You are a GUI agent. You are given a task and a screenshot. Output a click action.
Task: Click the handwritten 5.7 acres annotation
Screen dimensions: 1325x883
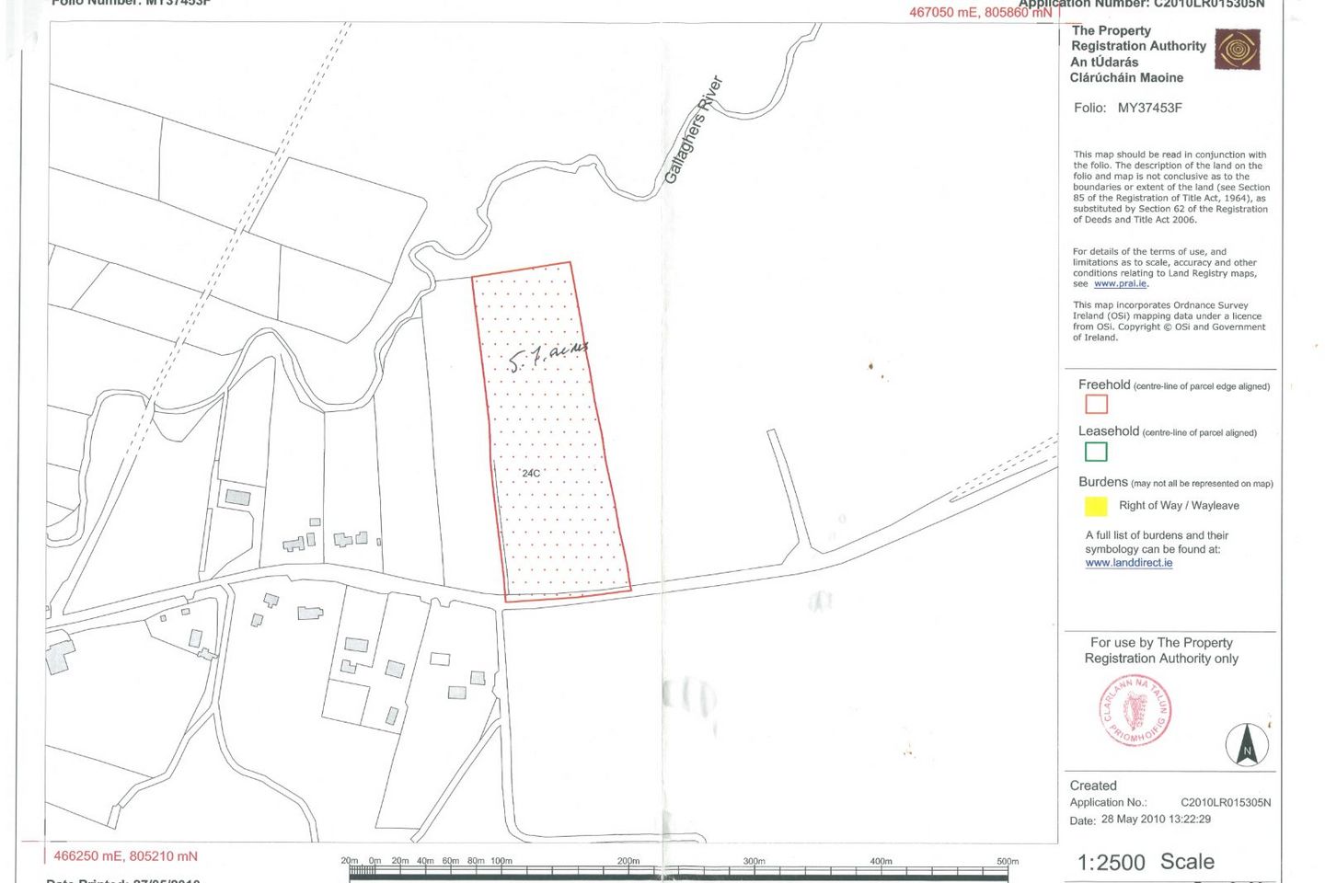click(548, 354)
